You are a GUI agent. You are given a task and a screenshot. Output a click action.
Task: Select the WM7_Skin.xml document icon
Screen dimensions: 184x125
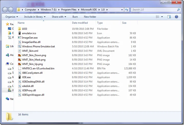[x=19, y=51]
